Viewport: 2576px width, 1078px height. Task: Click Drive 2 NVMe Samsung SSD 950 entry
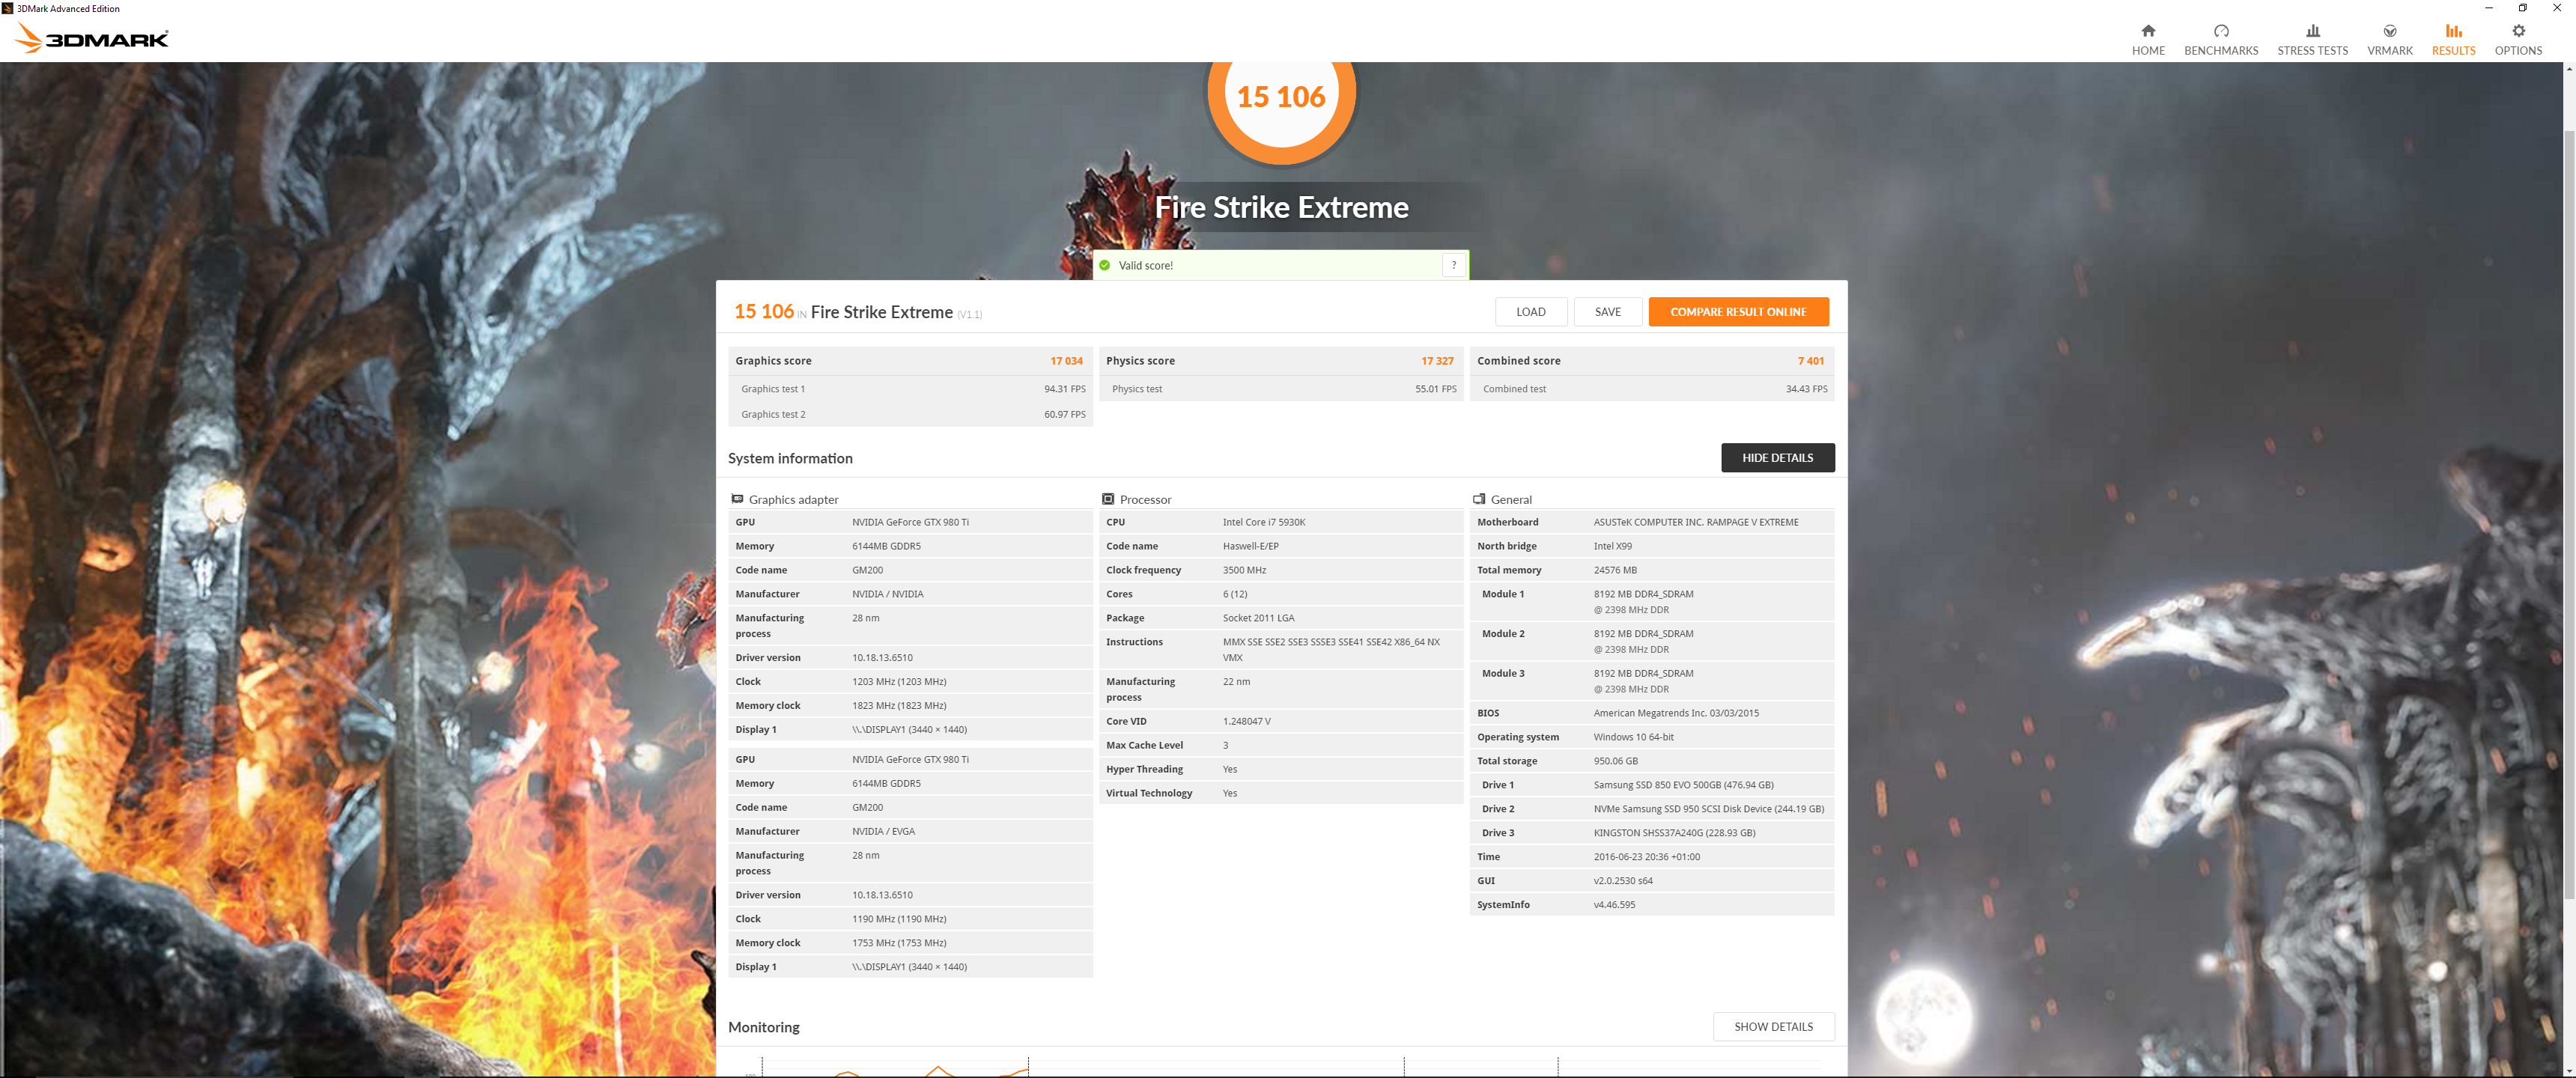[1708, 809]
